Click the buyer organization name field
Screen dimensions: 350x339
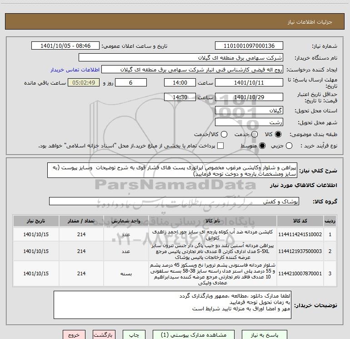coord(181,58)
